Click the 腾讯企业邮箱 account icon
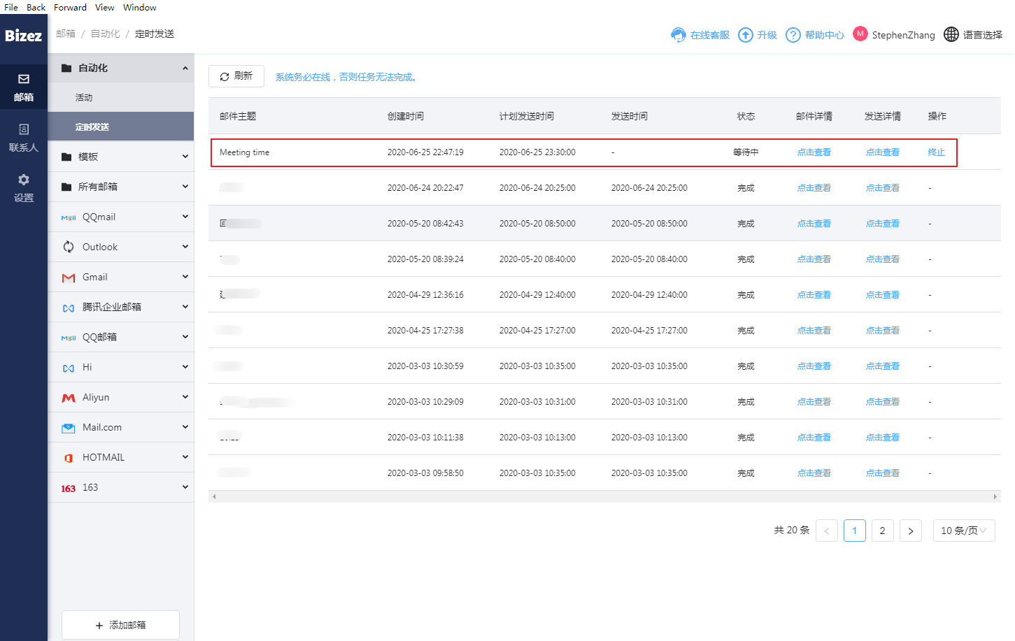 (x=69, y=308)
